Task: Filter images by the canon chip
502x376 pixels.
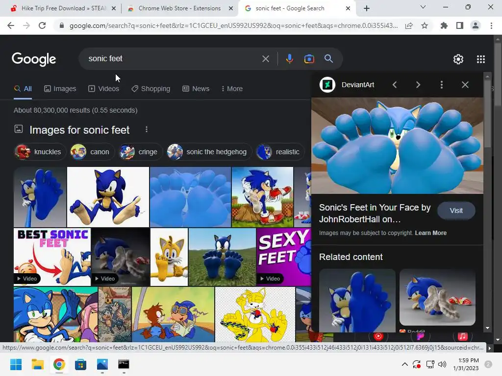Action: point(92,152)
